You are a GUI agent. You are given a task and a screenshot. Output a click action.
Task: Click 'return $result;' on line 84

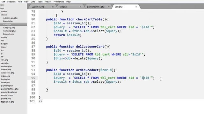tap(68, 35)
